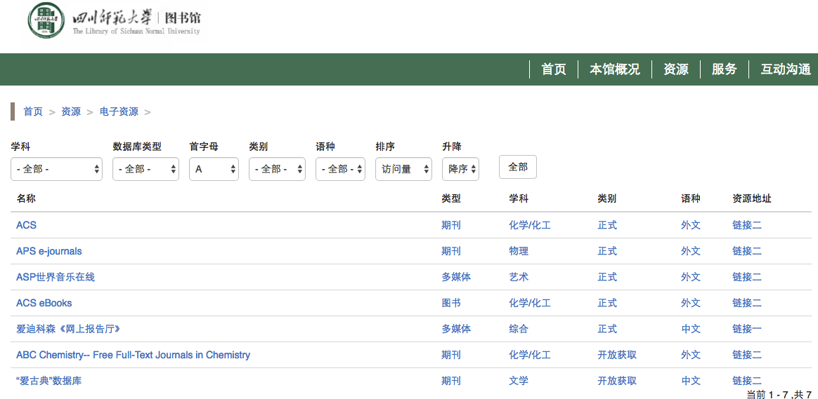Go to 首页 in the breadcrumb
The image size is (818, 399).
[x=33, y=111]
